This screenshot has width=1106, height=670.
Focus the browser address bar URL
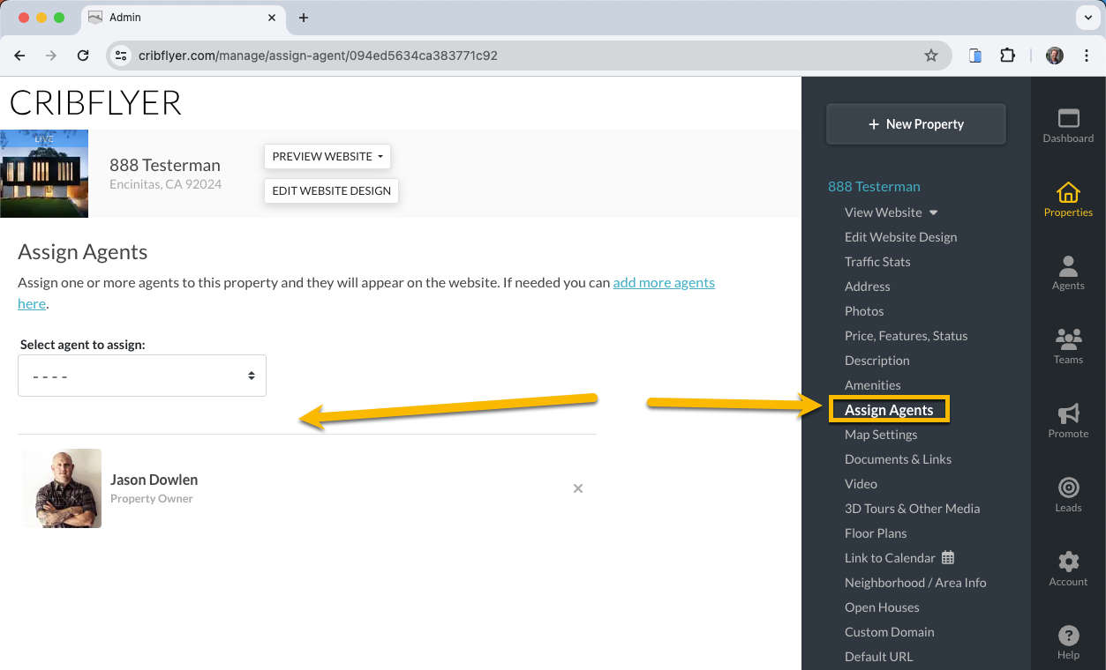coord(318,56)
